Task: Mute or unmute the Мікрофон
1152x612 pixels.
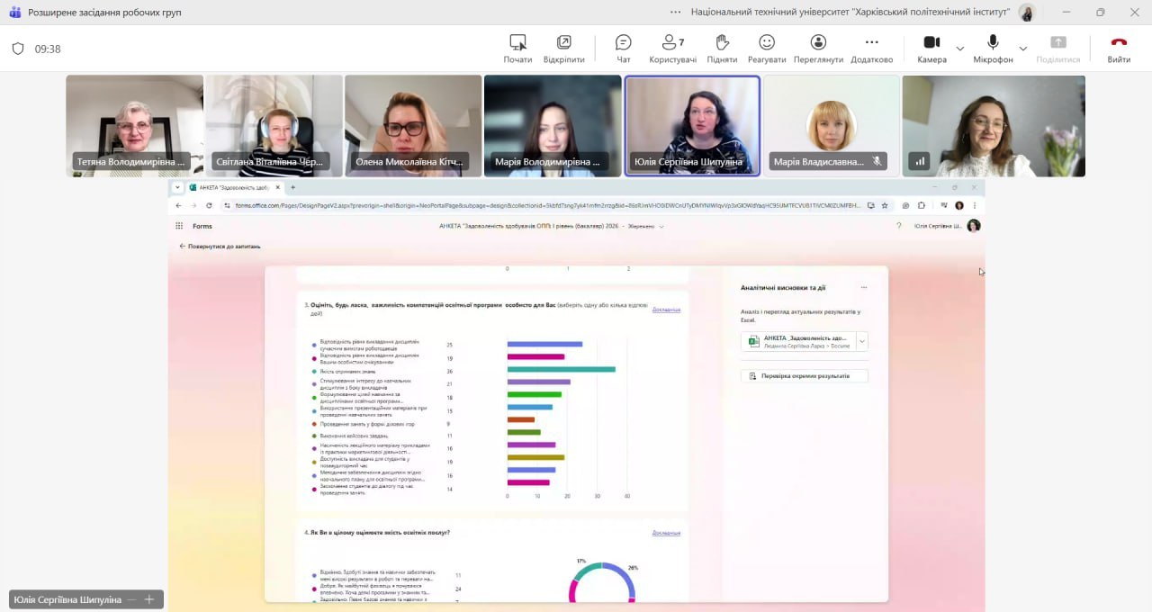Action: [993, 49]
